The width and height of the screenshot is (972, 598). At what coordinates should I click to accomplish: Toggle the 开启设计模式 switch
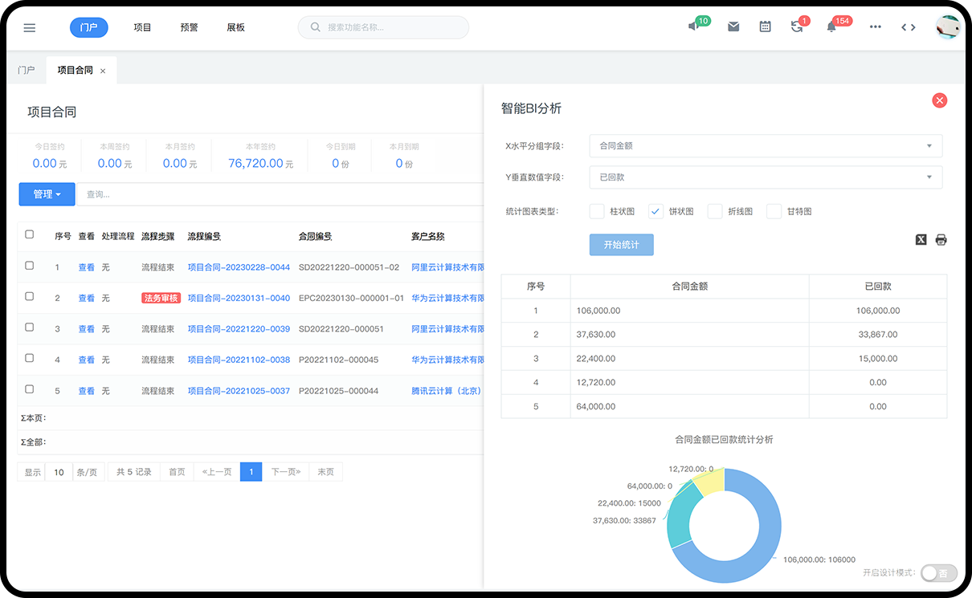coord(938,572)
